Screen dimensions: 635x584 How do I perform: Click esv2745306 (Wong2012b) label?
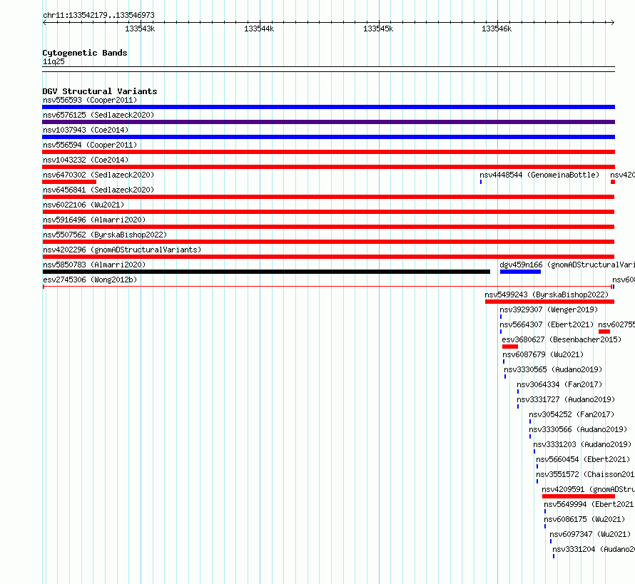90,280
